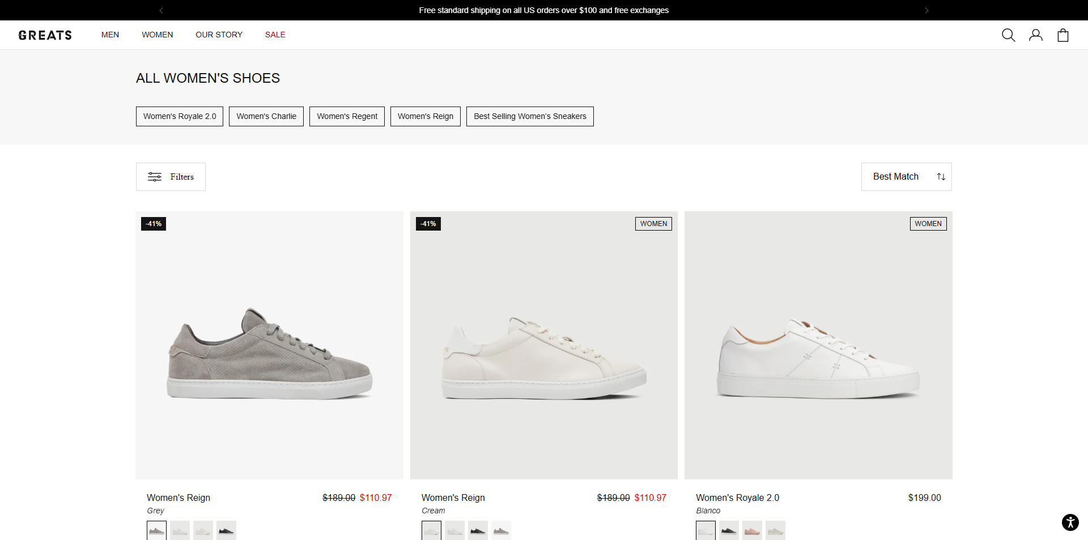Viewport: 1088px width, 540px height.
Task: Select first grey swatch under Reign Grey
Action: [156, 530]
